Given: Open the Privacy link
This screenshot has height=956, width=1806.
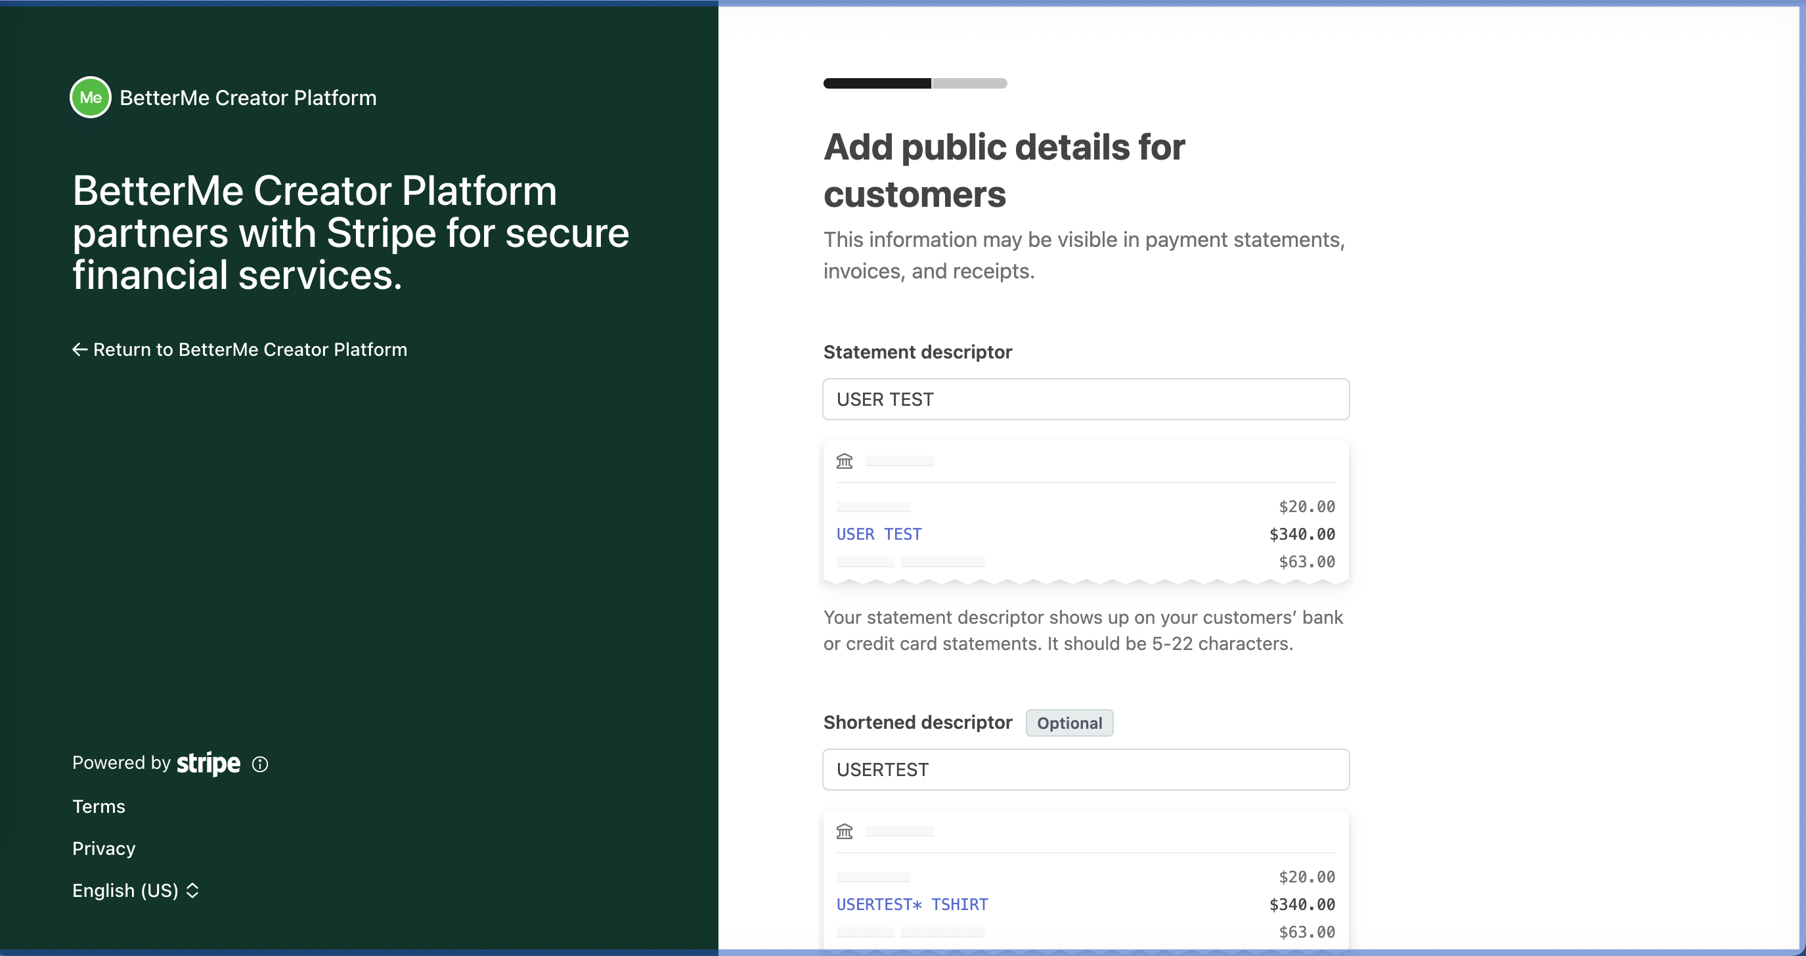Looking at the screenshot, I should [104, 848].
